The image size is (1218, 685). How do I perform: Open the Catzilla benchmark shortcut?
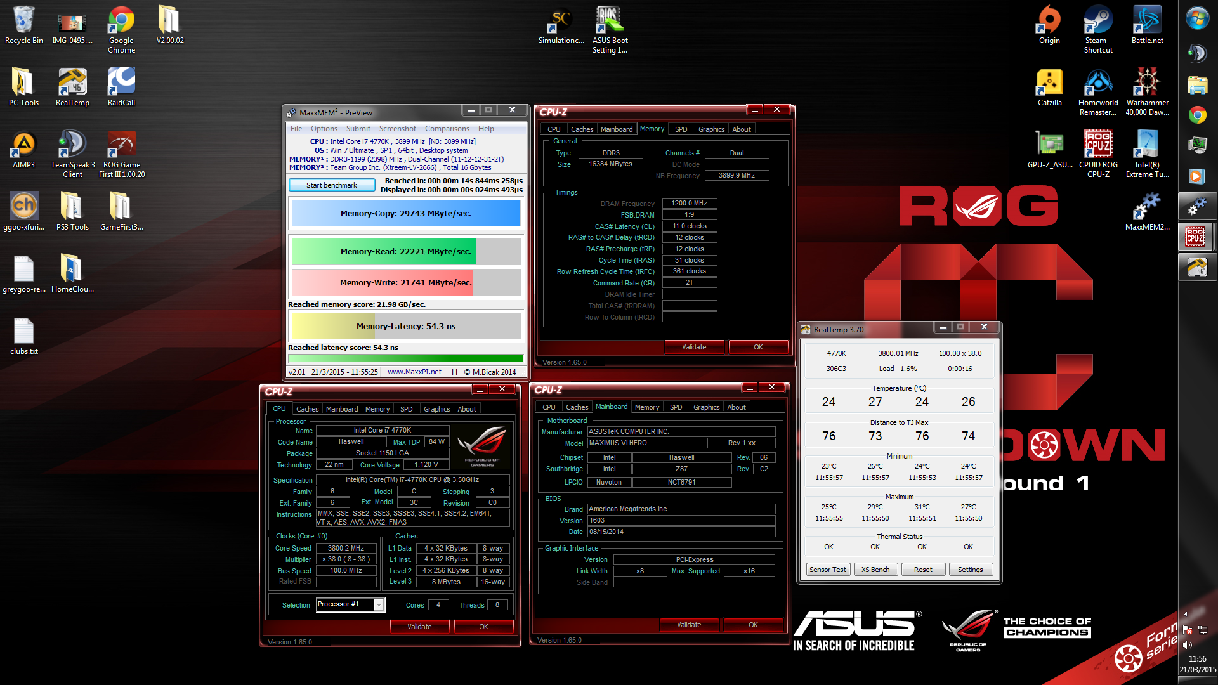(x=1049, y=88)
